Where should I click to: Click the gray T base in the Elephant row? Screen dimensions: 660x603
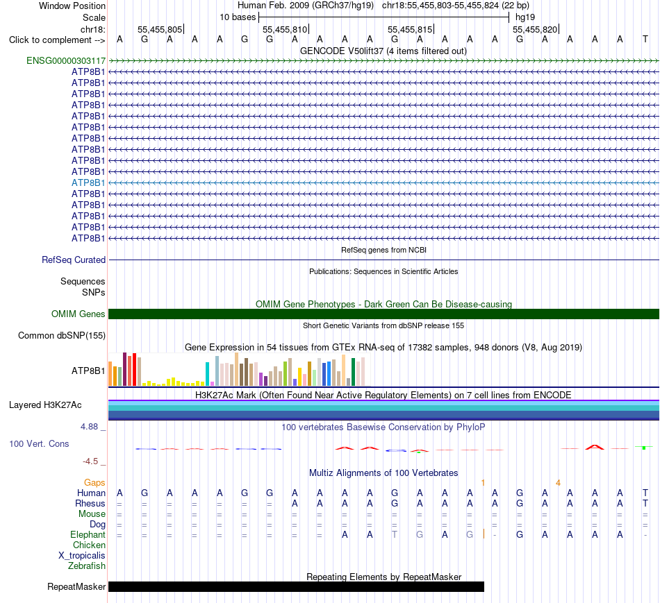click(x=395, y=534)
